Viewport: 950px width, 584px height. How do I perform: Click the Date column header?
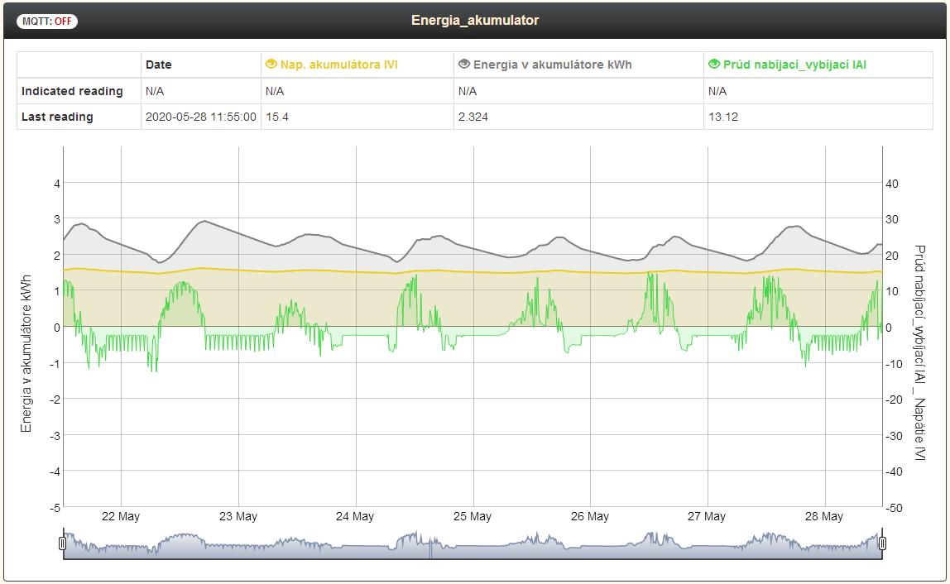tap(159, 65)
